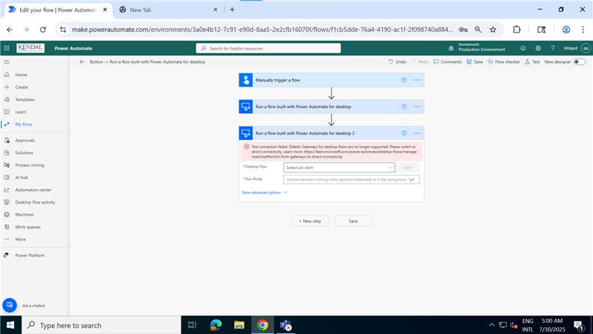Expand Show advanced options
Screen dimensions: 593x334
coord(265,193)
